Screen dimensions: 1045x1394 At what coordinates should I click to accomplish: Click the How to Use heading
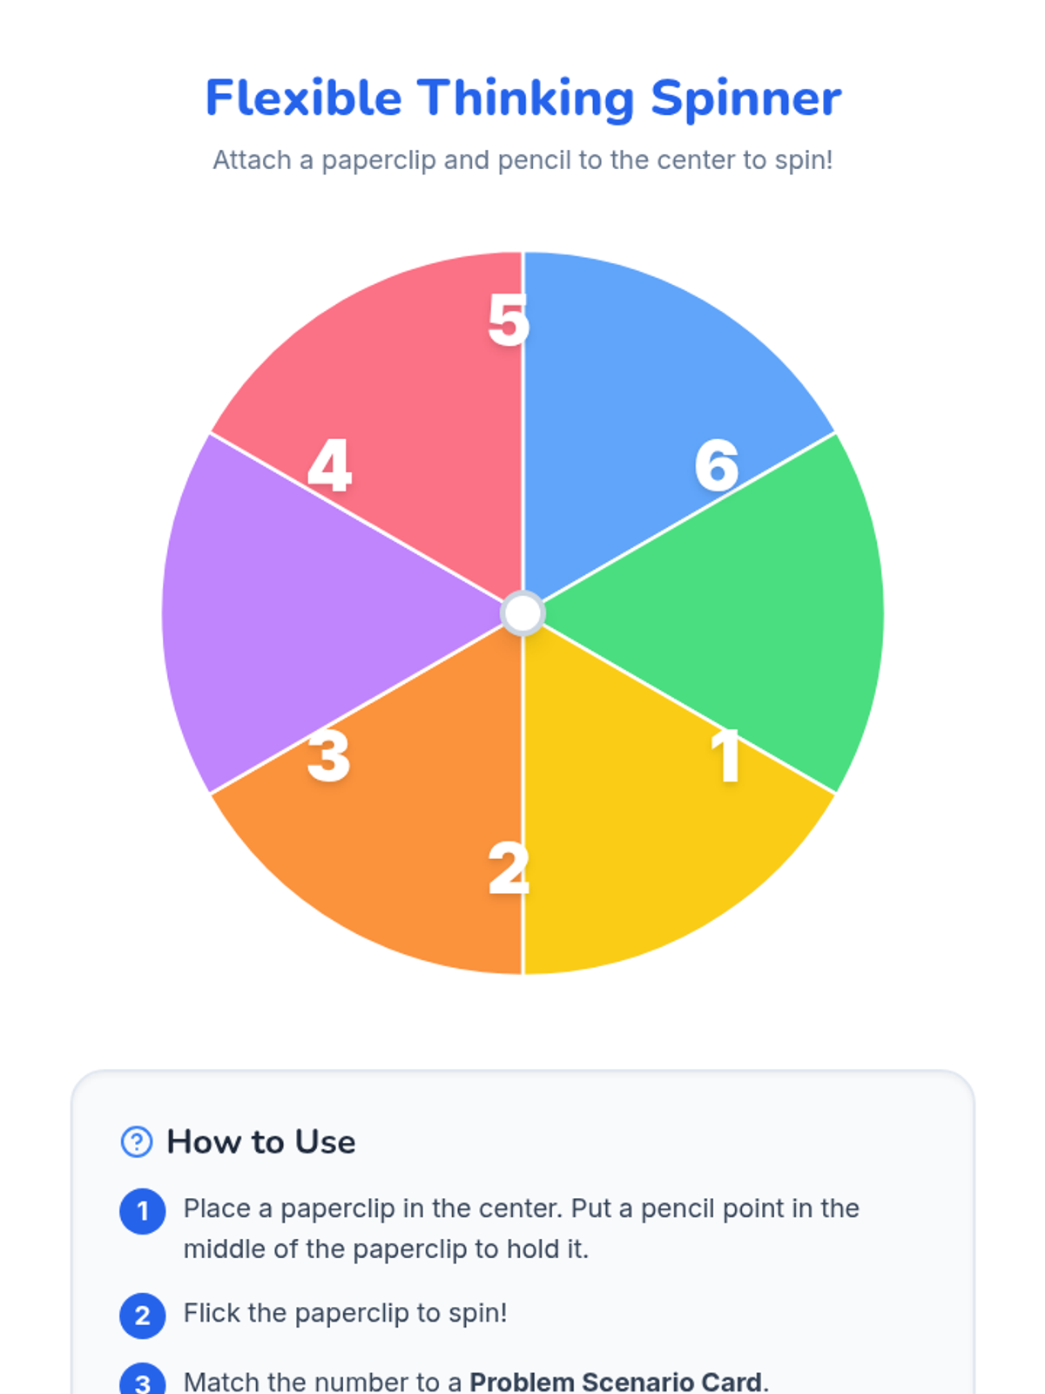point(260,1141)
